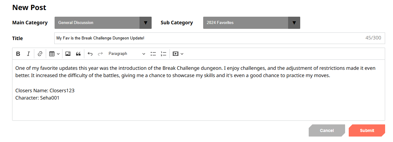Image resolution: width=393 pixels, height=142 pixels.
Task: Click the insert table icon
Action: point(52,54)
